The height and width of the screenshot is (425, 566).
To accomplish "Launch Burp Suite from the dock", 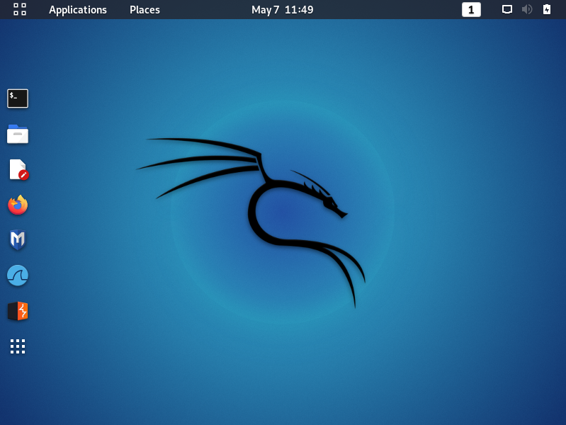I will (18, 311).
